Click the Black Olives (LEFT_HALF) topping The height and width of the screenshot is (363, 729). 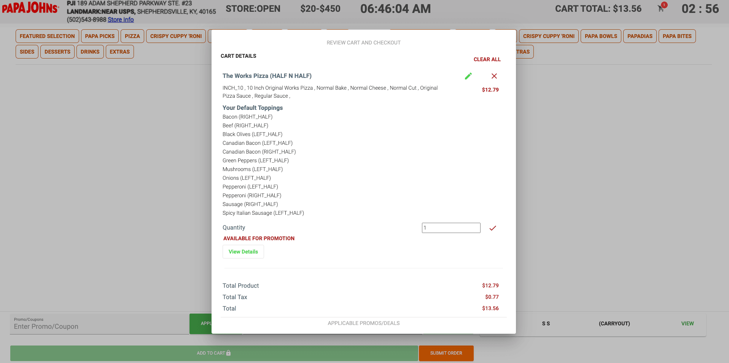[x=253, y=134]
